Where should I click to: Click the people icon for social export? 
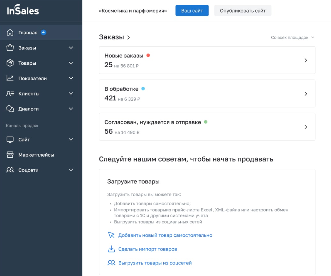(x=111, y=263)
